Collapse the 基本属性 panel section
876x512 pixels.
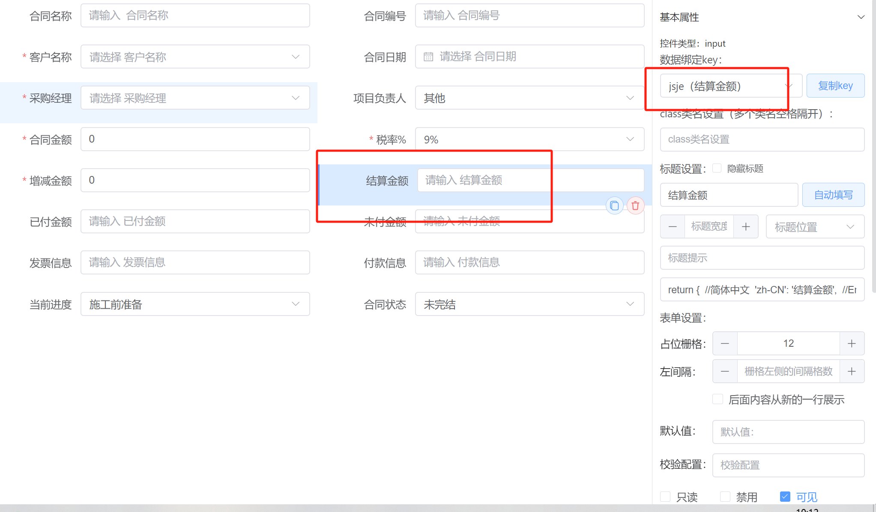(861, 17)
